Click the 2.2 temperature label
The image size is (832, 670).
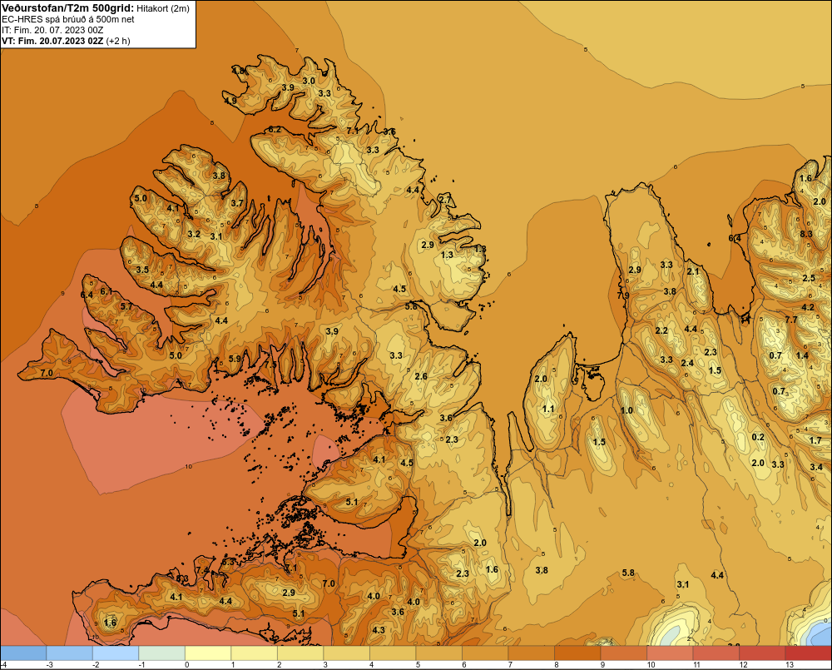point(661,330)
